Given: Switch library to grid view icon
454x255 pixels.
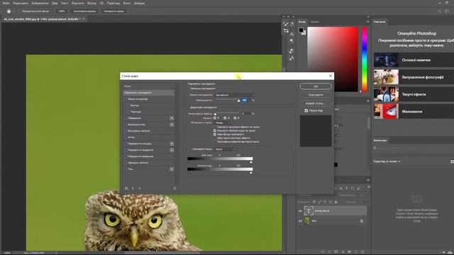Looking at the screenshot, I should pos(452,161).
